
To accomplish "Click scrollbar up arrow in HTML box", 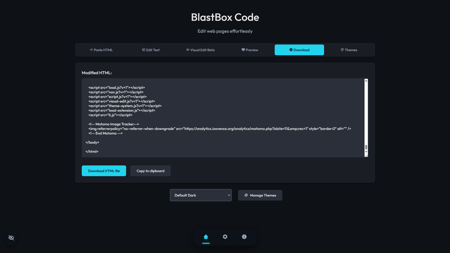I will coord(366,81).
